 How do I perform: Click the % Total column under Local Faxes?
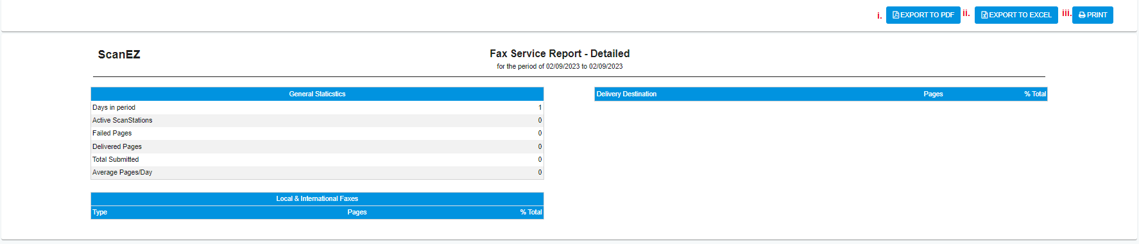coord(531,212)
